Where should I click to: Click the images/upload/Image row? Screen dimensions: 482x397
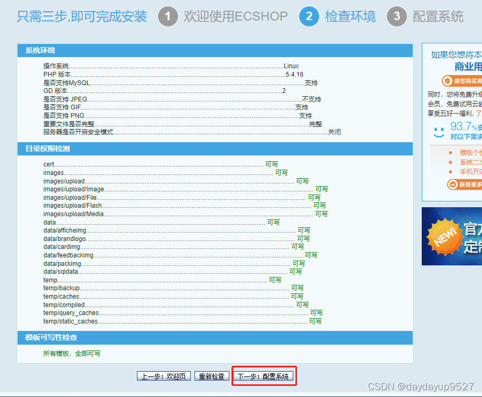pyautogui.click(x=186, y=189)
